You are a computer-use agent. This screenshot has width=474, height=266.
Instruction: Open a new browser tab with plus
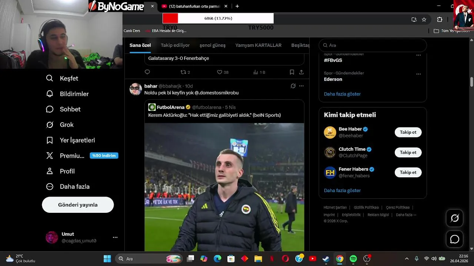click(237, 6)
